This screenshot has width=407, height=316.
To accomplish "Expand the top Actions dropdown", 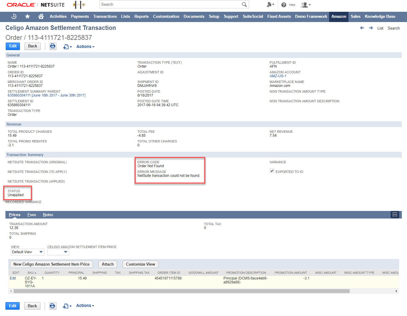I will click(x=85, y=46).
